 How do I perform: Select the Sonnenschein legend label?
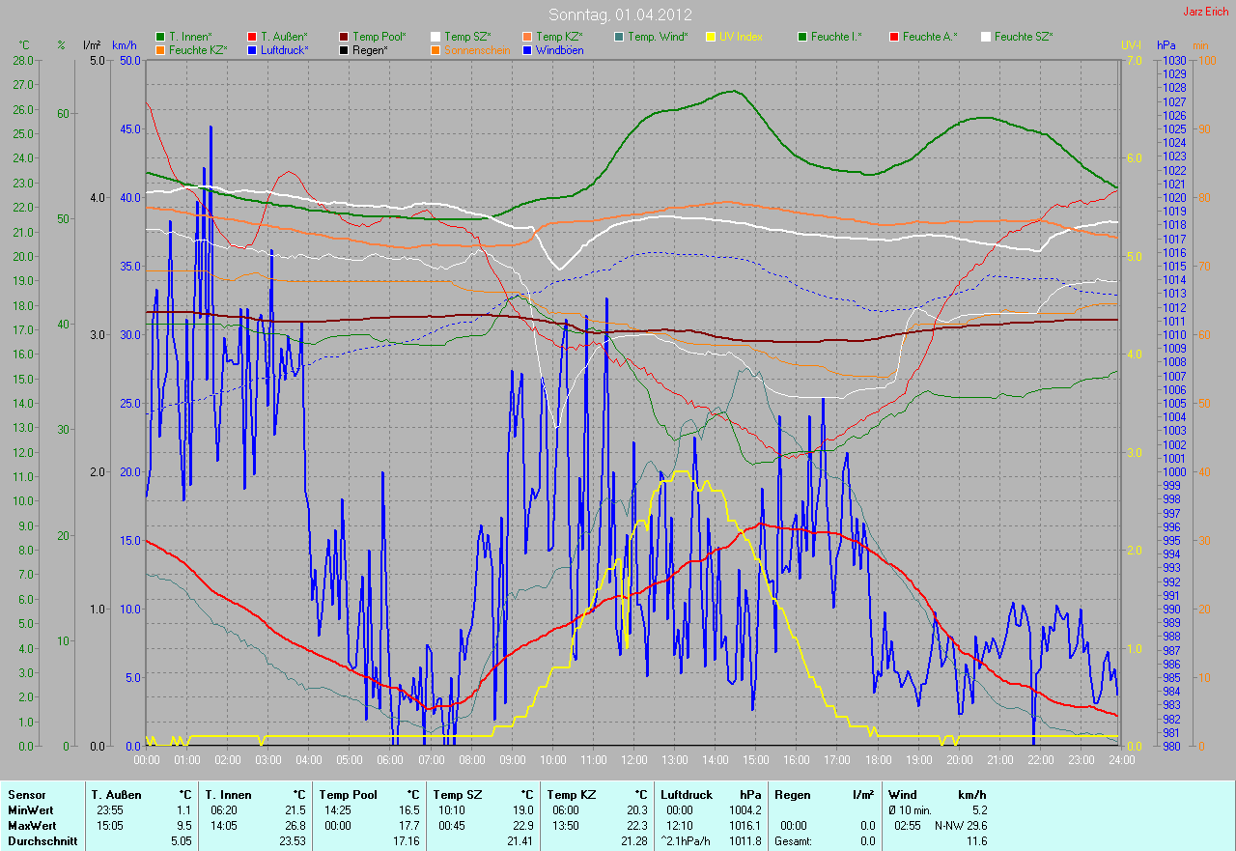pos(477,49)
